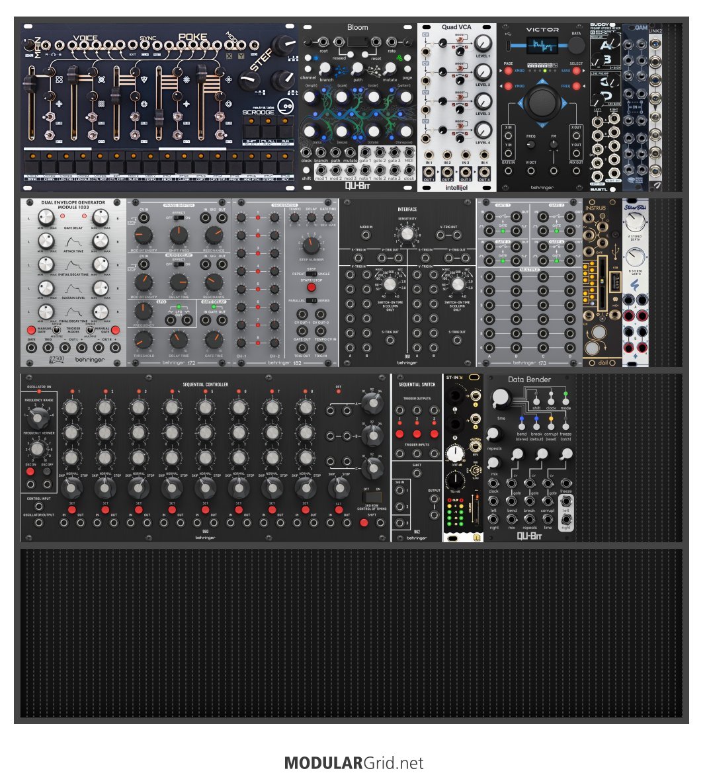Turn the large time knob on Data Bender

(501, 399)
